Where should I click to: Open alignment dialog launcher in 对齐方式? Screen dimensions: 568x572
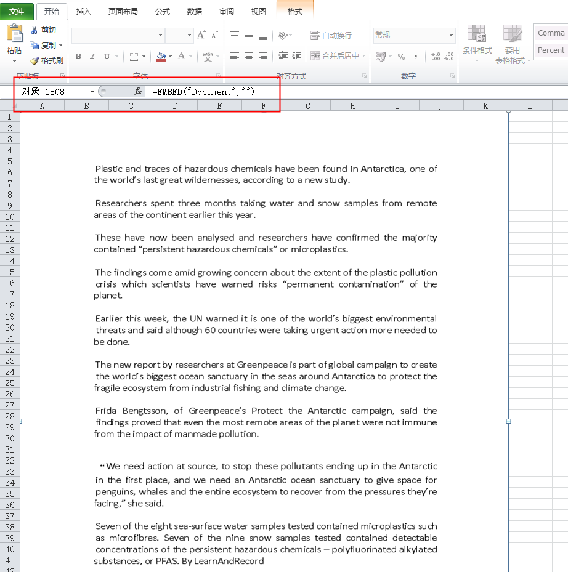[x=364, y=76]
